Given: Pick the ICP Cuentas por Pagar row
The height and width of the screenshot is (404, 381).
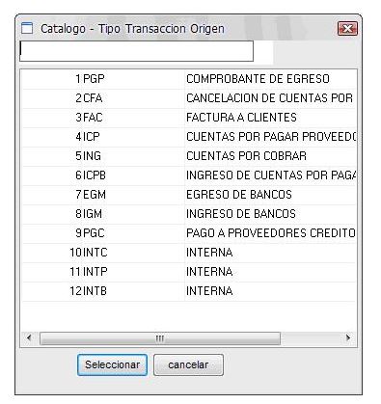Looking at the screenshot, I should pyautogui.click(x=189, y=137).
